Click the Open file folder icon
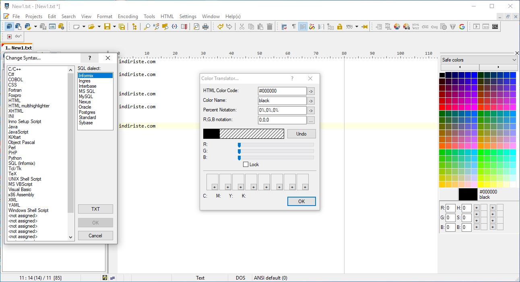This screenshot has height=282, width=520. click(92, 27)
